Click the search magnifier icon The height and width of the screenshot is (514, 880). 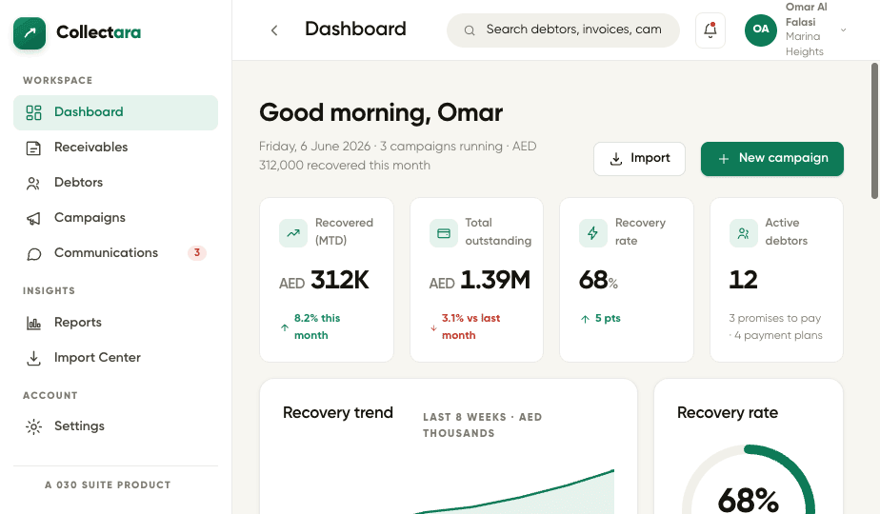(x=470, y=30)
